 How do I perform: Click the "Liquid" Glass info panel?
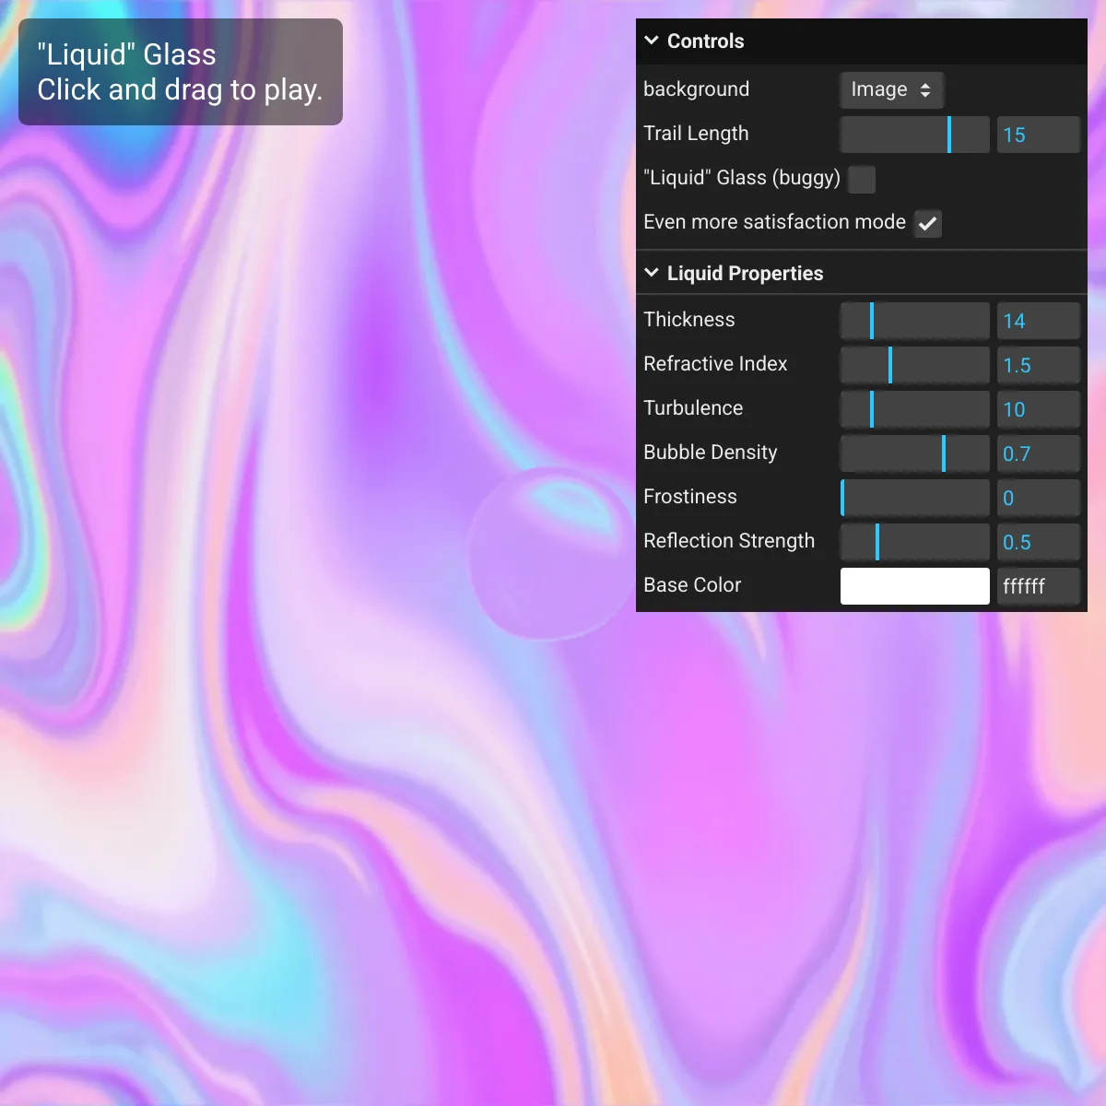181,72
